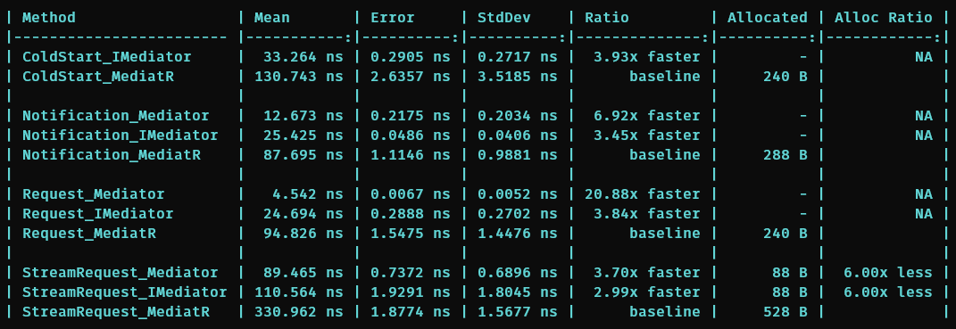Image resolution: width=956 pixels, height=329 pixels.
Task: Click the Mean column header
Action: (x=272, y=18)
